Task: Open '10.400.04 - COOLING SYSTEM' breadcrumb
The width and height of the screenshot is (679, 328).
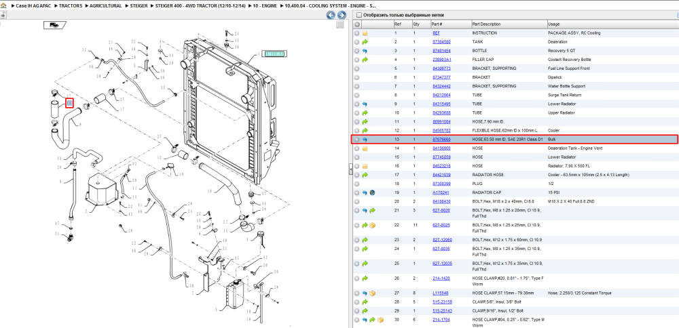Action: [x=331, y=6]
